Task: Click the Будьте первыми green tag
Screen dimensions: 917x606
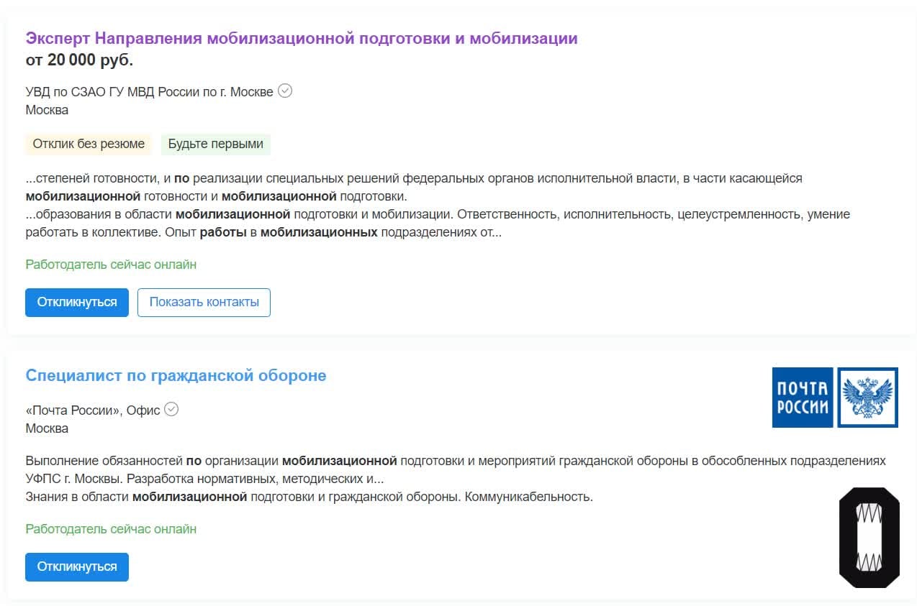Action: (216, 144)
